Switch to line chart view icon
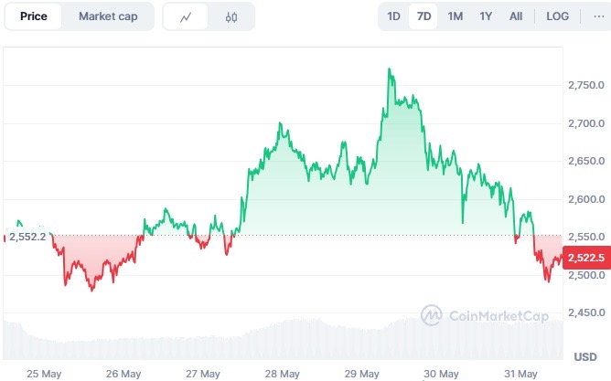The image size is (611, 381). click(x=186, y=16)
